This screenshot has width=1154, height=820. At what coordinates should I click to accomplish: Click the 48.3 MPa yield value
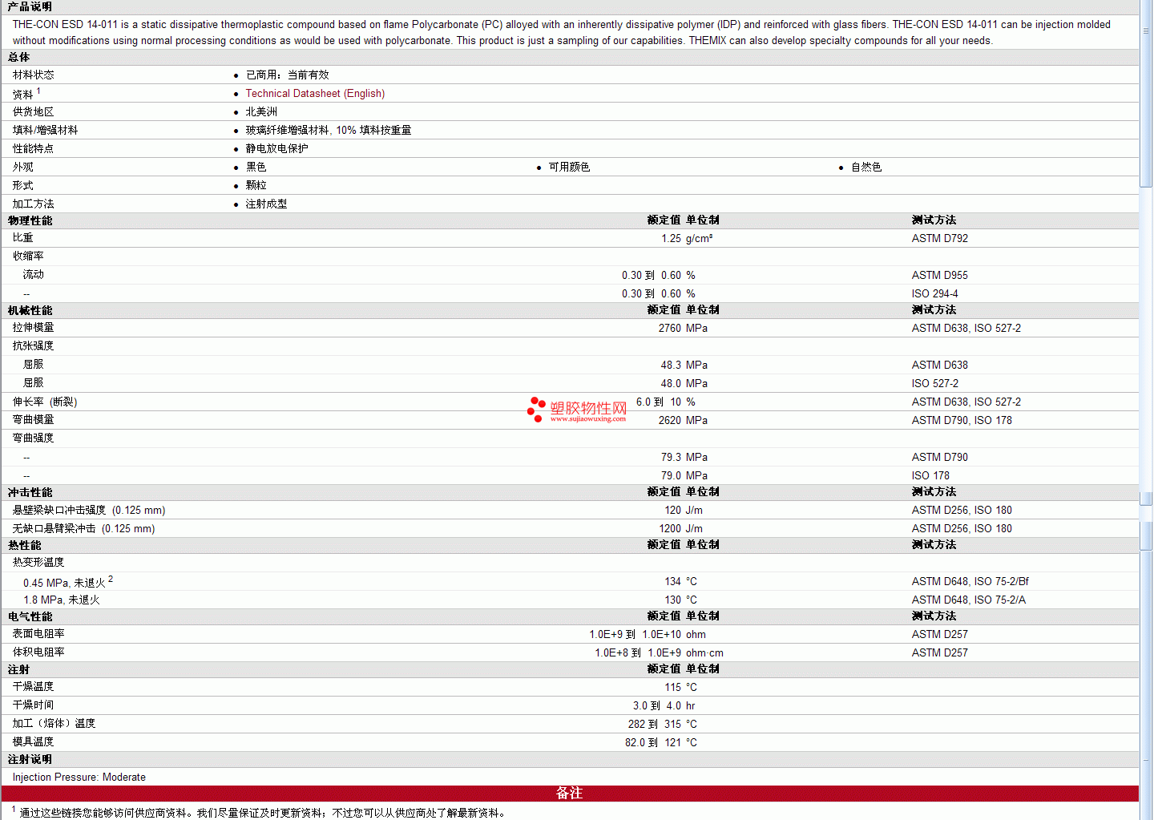684,365
